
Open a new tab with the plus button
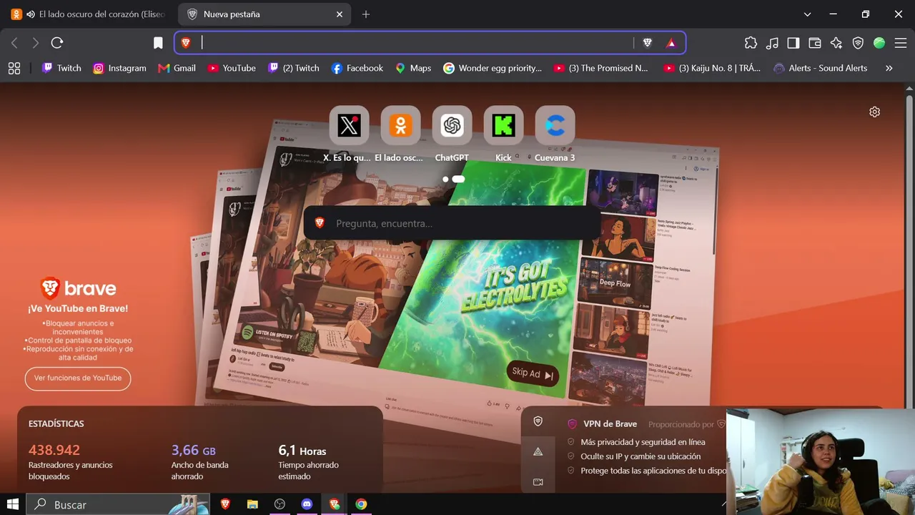tap(366, 14)
